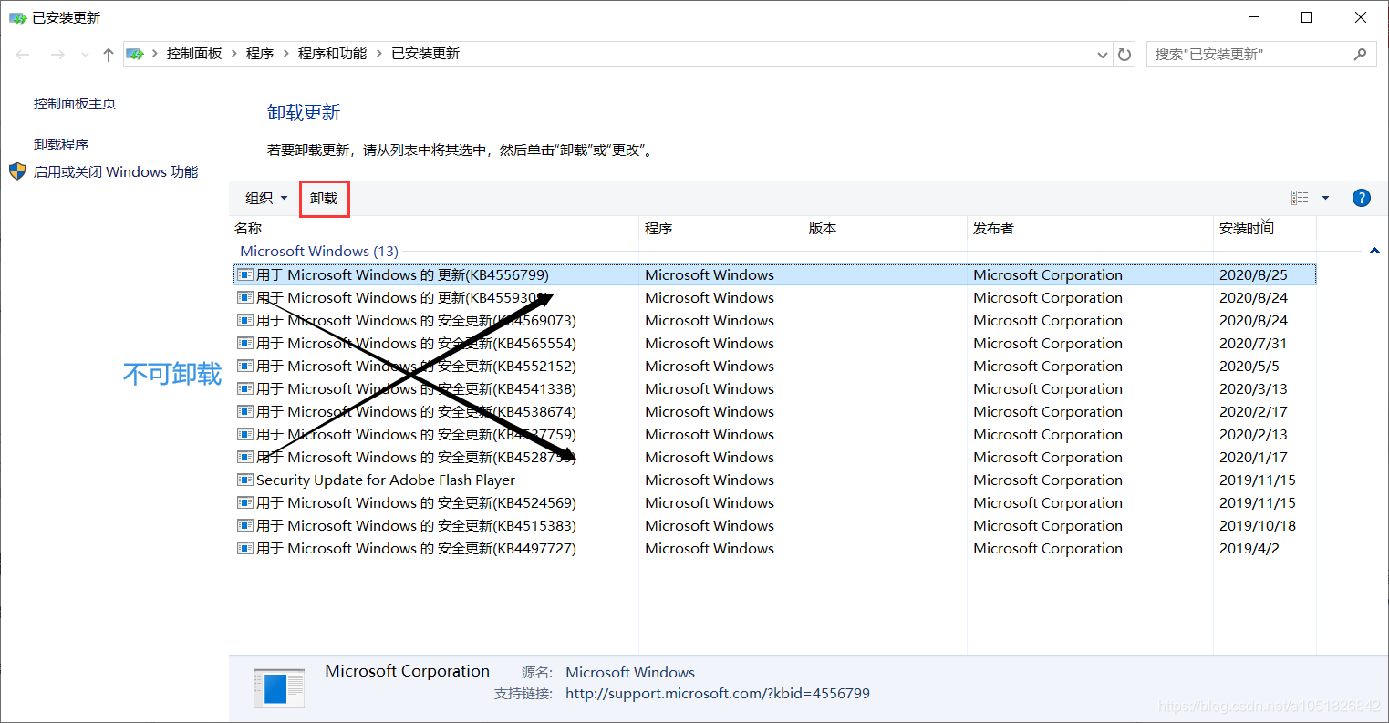This screenshot has width=1389, height=723.
Task: Click the icon of update KB4556799
Action: [244, 274]
